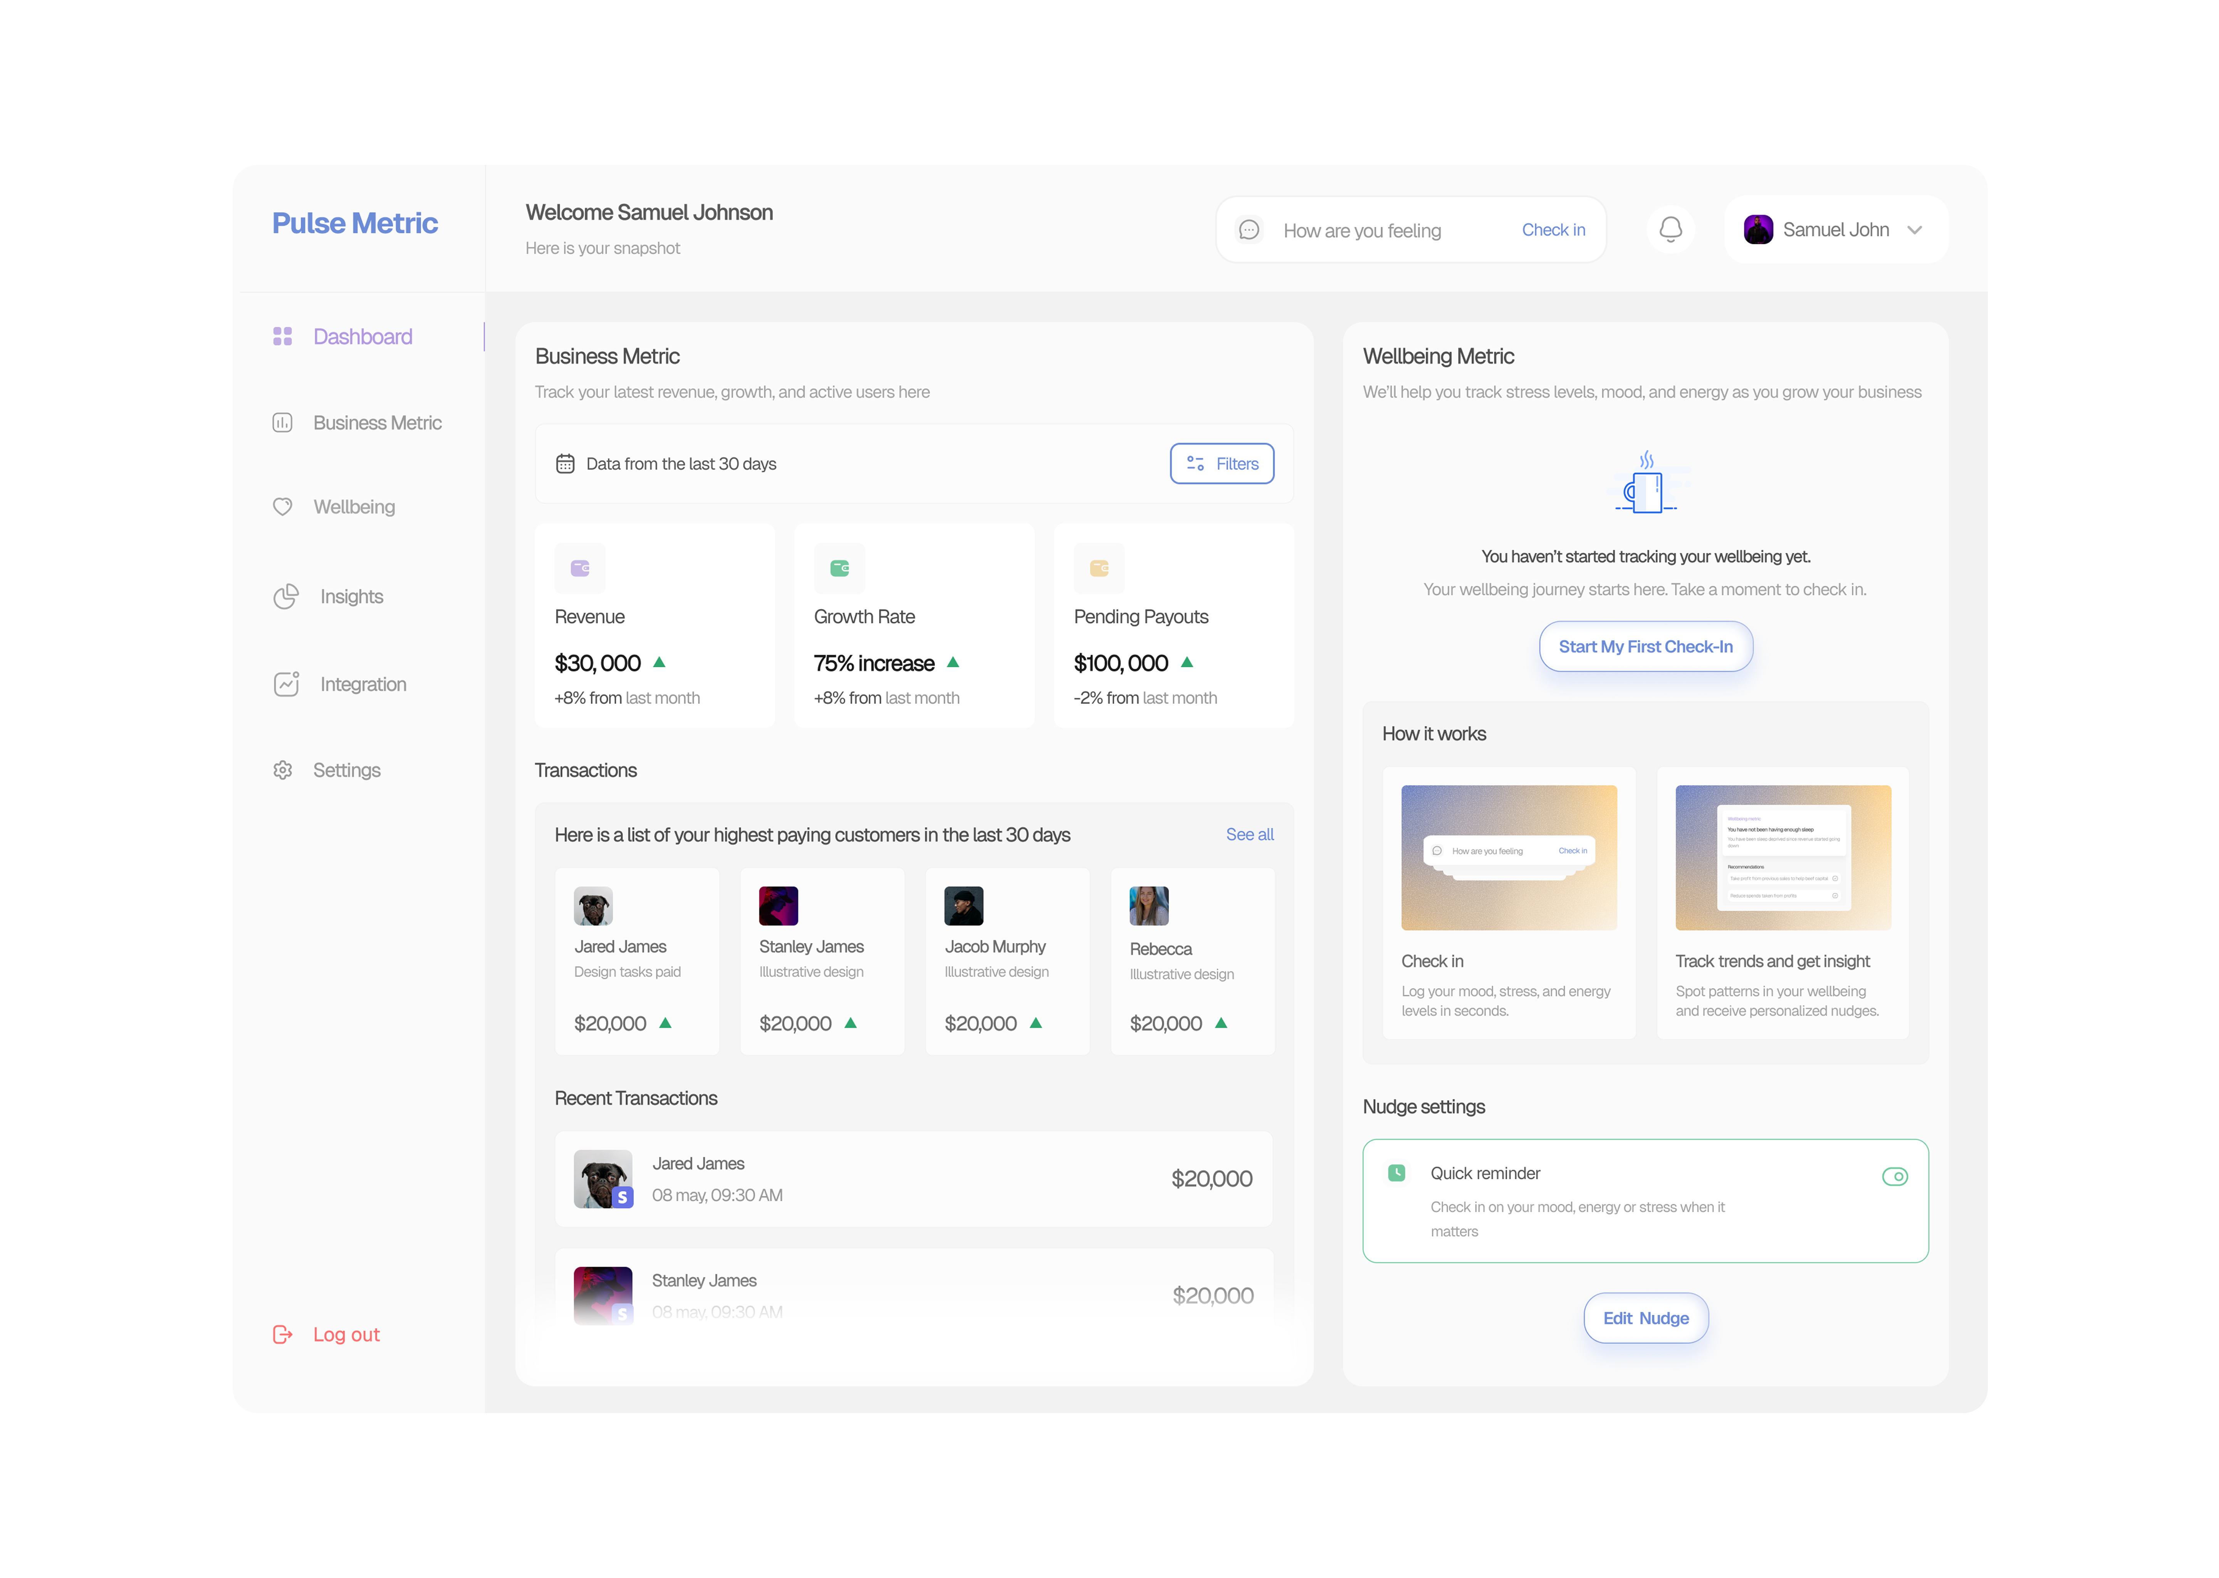Click the notification bell icon
Viewport: 2219px width, 1578px height.
coord(1670,229)
